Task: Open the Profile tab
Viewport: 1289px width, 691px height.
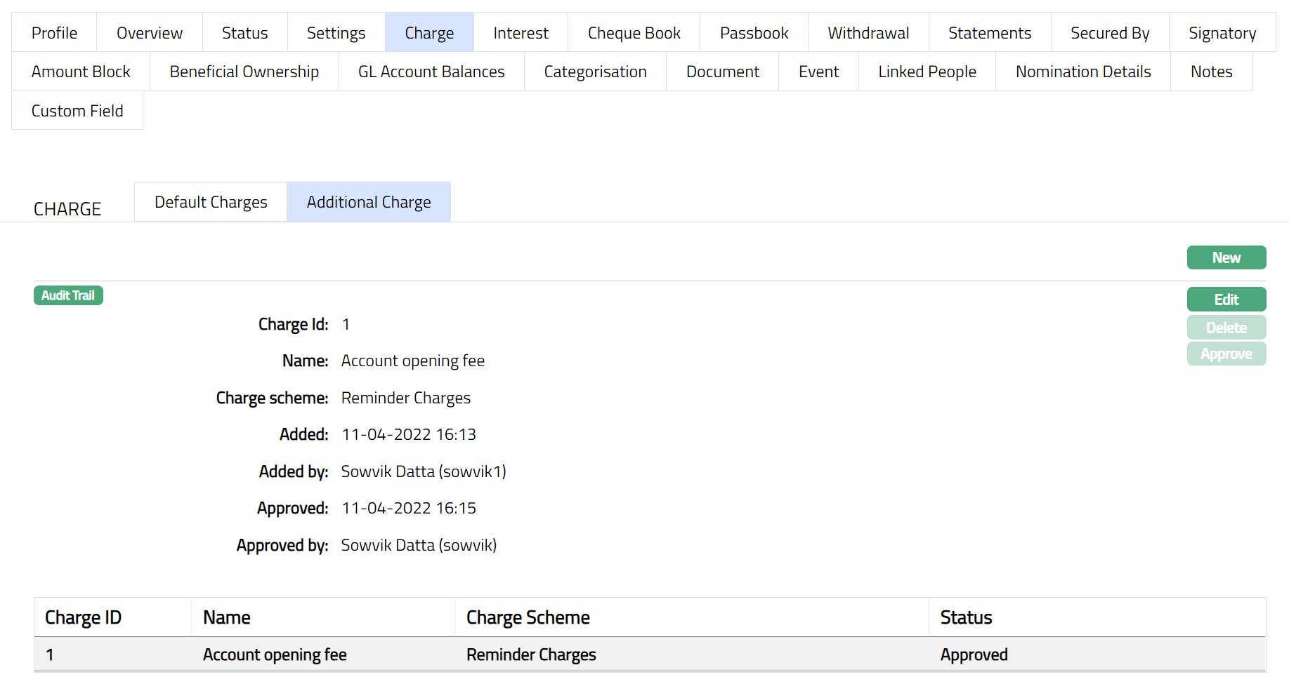Action: coord(54,33)
